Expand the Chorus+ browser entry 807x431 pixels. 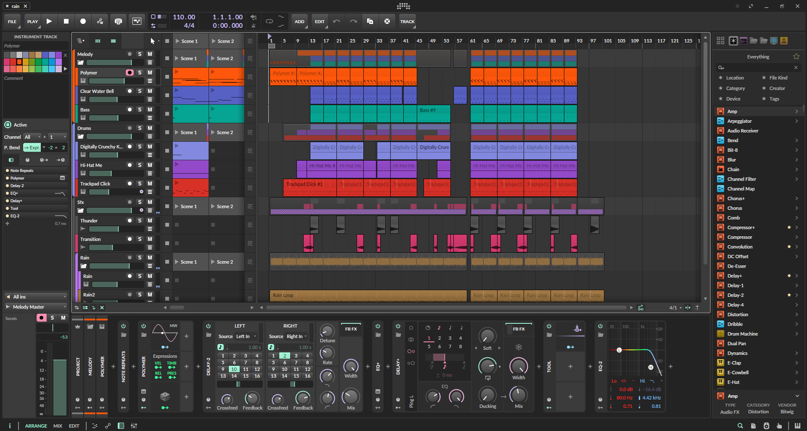click(796, 198)
